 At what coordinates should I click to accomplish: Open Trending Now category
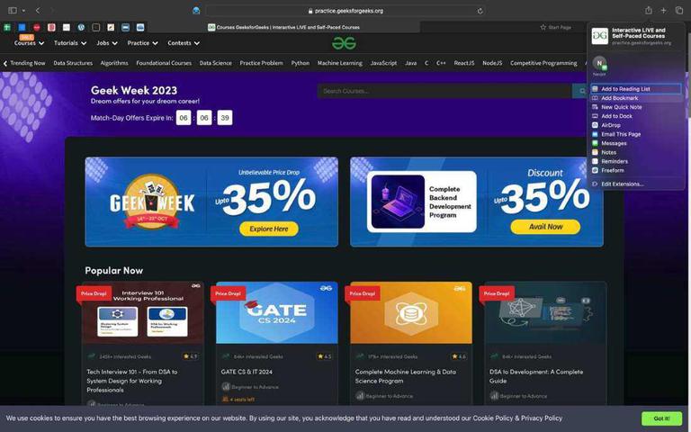27,63
